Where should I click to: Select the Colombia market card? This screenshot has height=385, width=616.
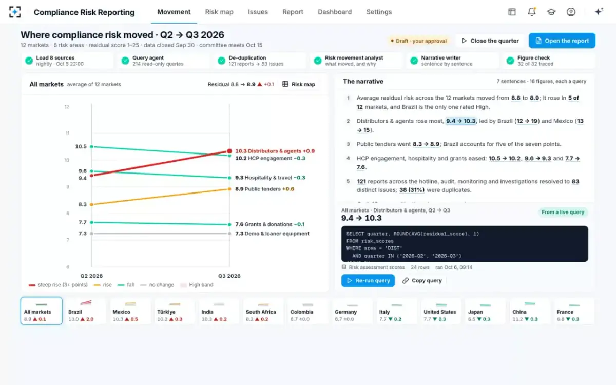pos(307,311)
